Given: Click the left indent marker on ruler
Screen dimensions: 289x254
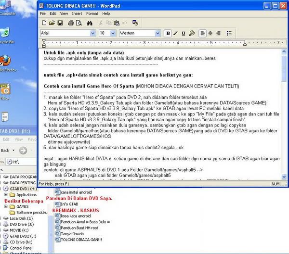Looking at the screenshot, I should 44,45.
